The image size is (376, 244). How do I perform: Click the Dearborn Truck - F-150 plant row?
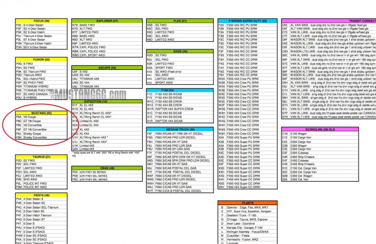click(248, 215)
